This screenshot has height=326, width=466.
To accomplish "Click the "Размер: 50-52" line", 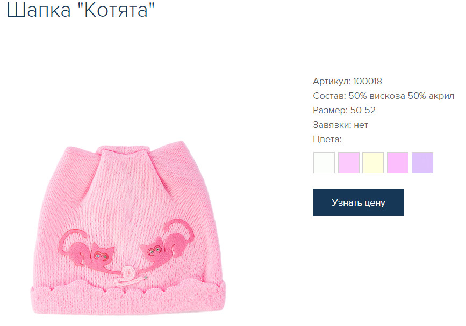I will pos(344,110).
